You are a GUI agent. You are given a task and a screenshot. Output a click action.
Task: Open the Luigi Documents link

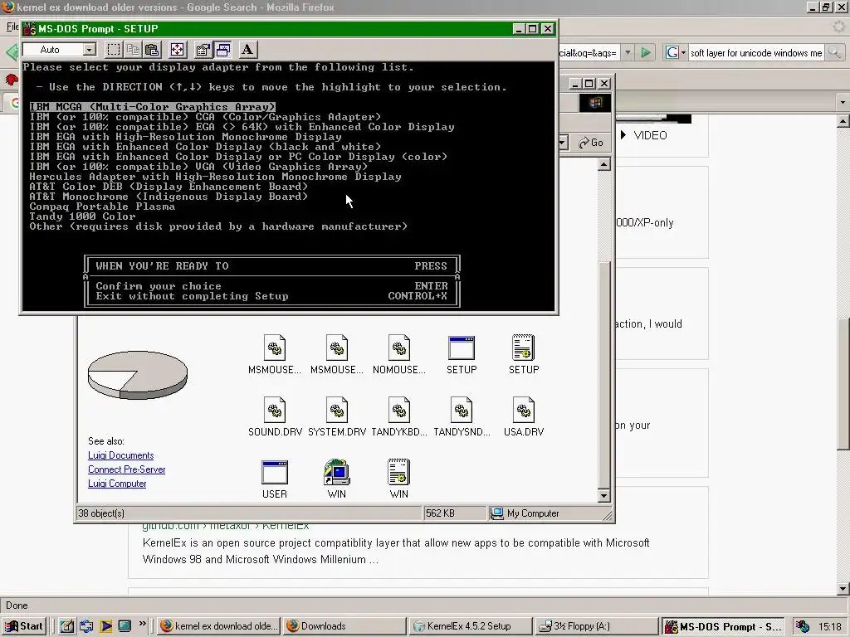pos(121,455)
